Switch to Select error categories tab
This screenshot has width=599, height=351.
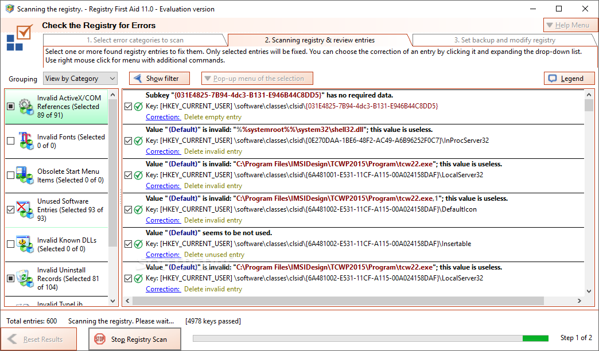click(x=135, y=40)
